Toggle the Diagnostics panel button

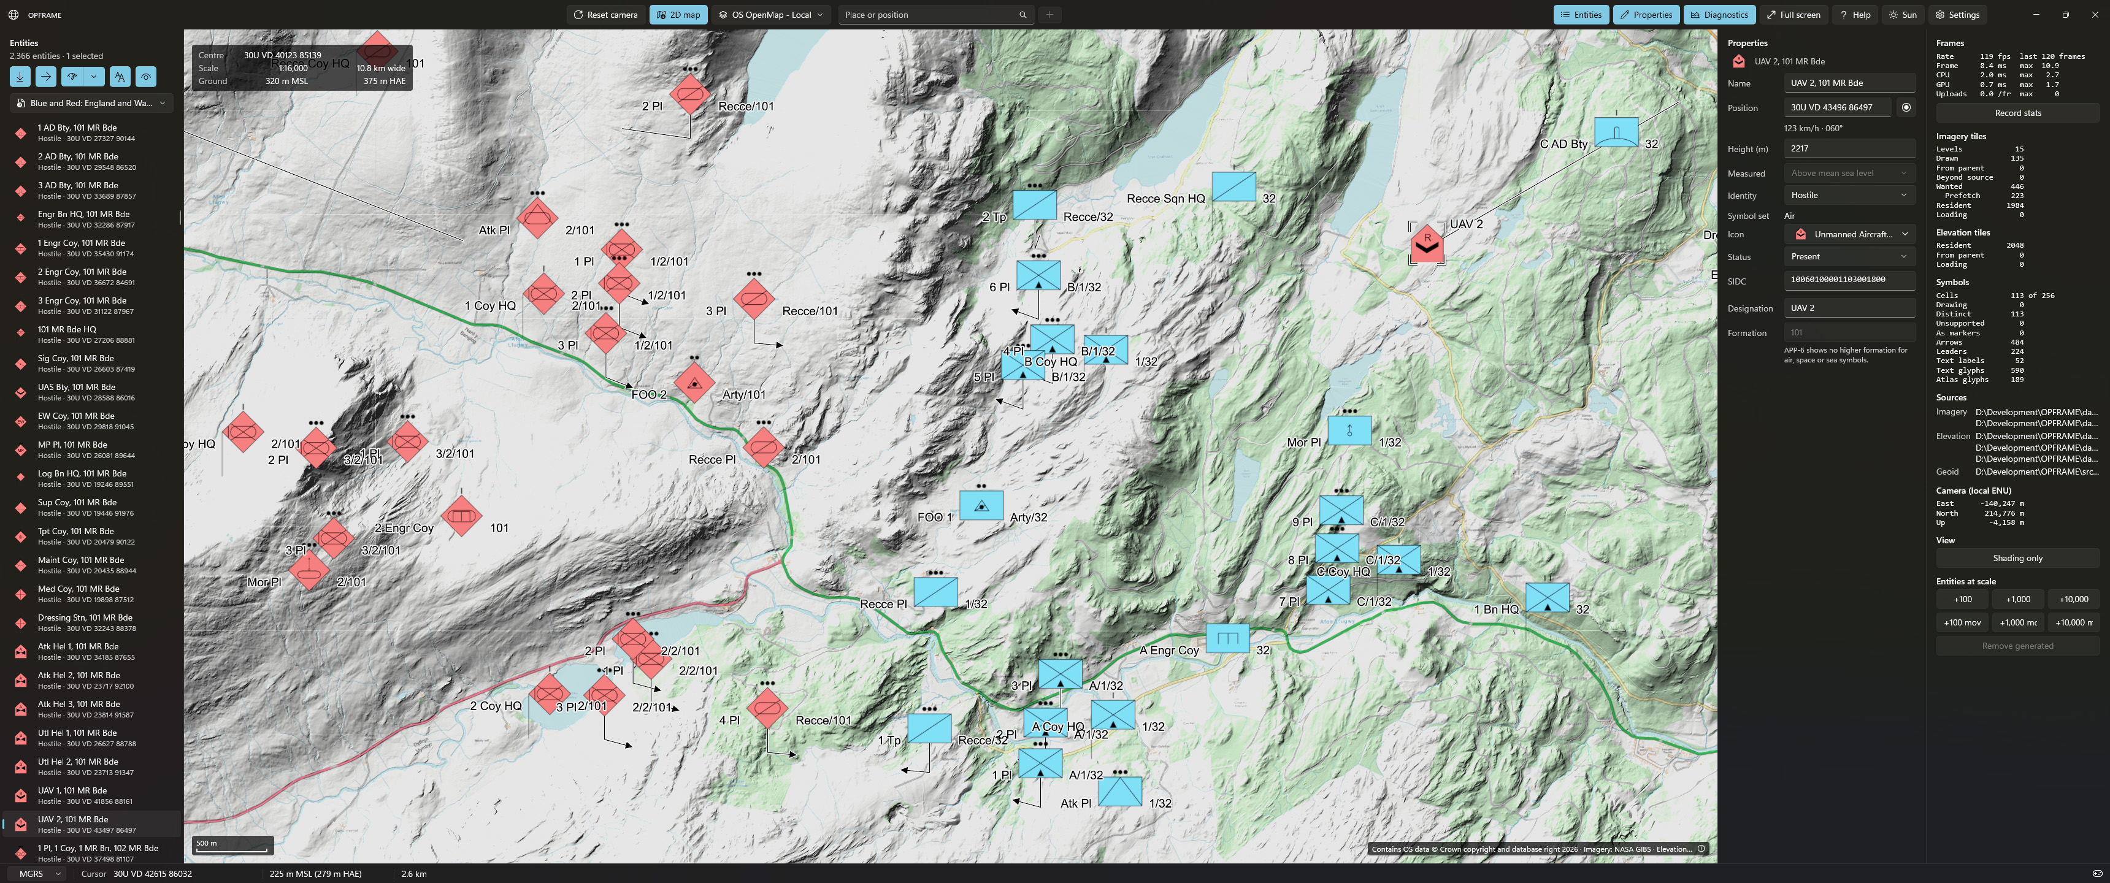pyautogui.click(x=1719, y=15)
